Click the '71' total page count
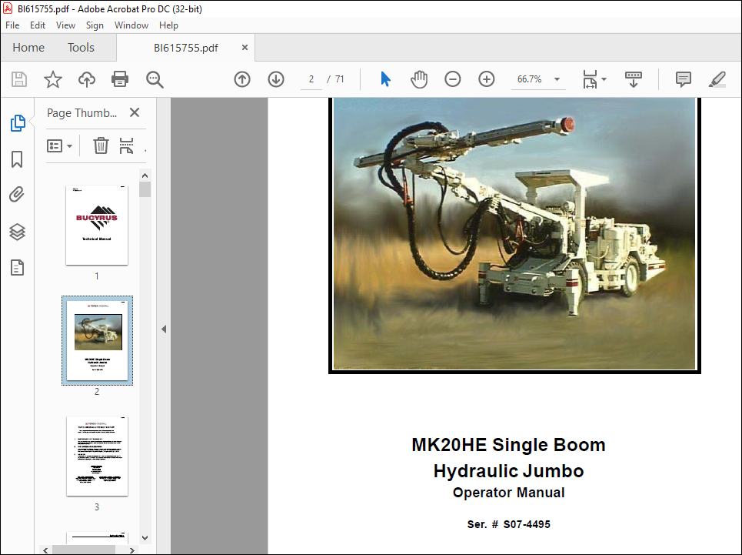This screenshot has height=555, width=742. coord(339,79)
